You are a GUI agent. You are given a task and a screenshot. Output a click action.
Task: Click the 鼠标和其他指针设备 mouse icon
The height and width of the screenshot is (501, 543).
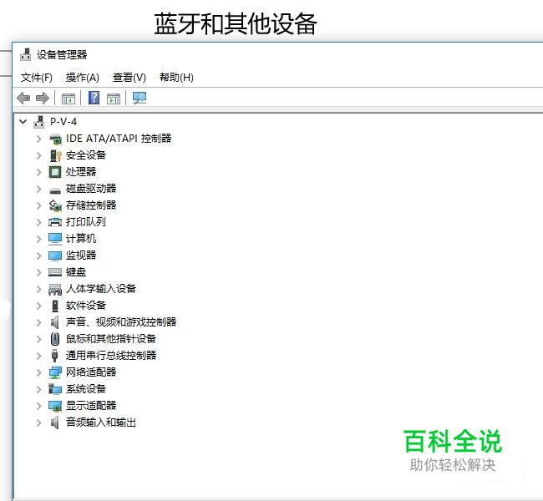click(55, 339)
